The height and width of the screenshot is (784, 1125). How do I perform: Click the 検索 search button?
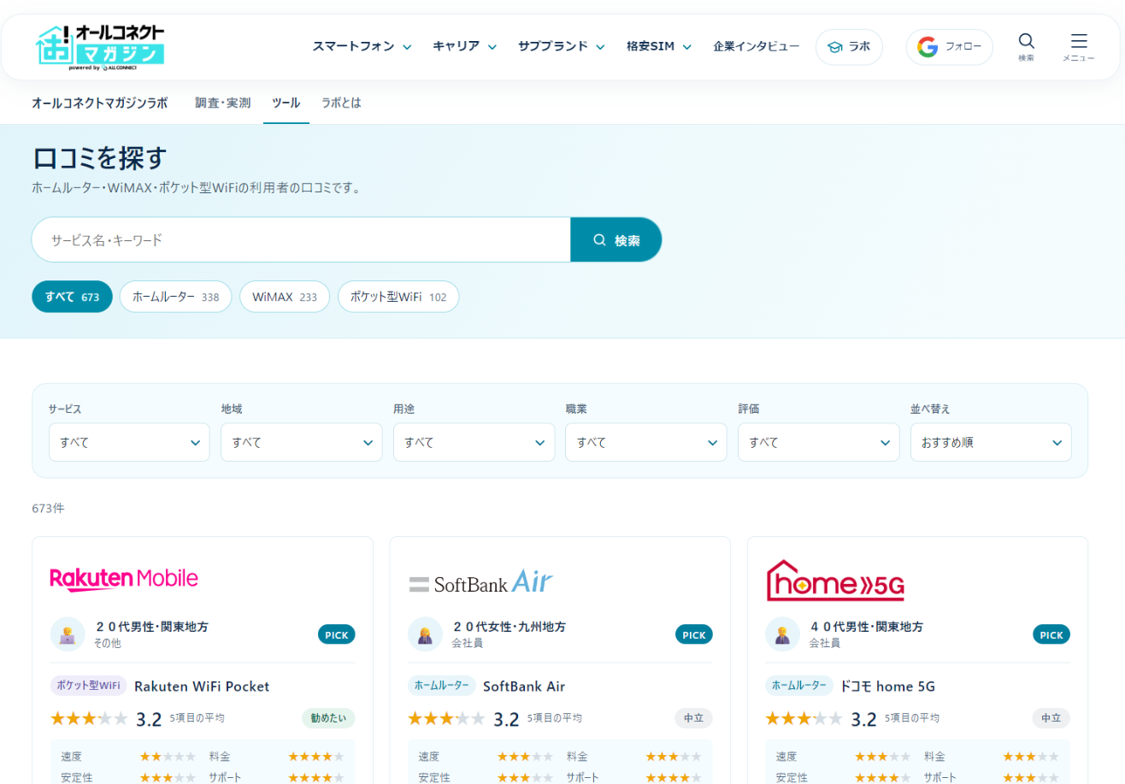616,240
